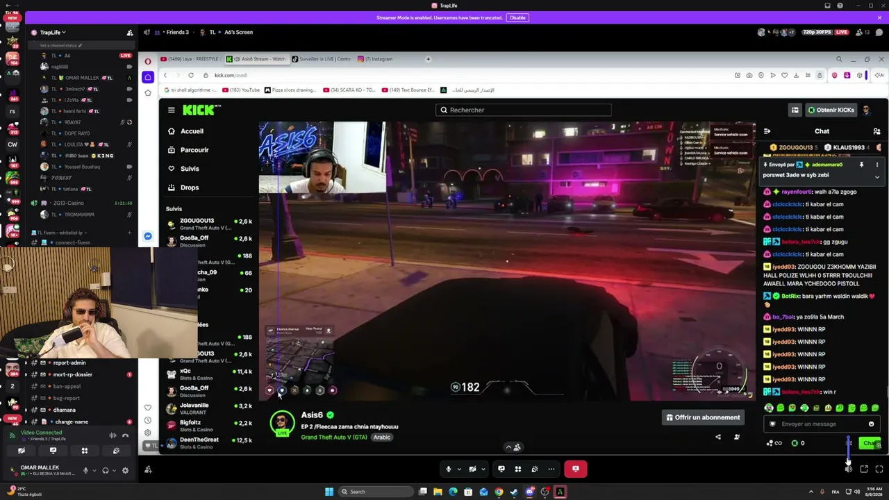
Task: Click the Opera logo in the browser sidebar
Action: coord(147,61)
